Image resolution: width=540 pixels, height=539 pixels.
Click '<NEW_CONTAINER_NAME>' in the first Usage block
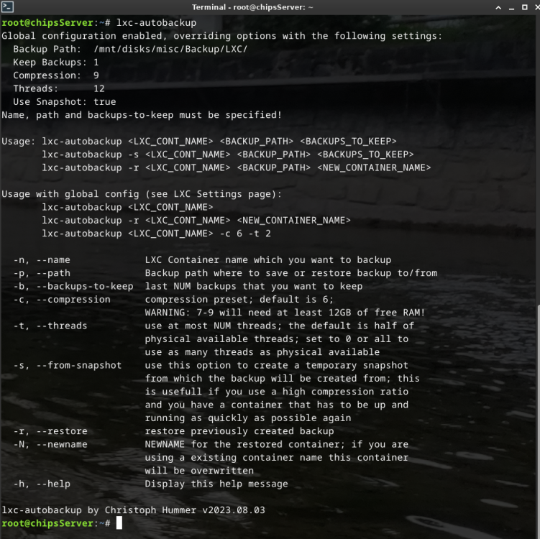point(374,167)
